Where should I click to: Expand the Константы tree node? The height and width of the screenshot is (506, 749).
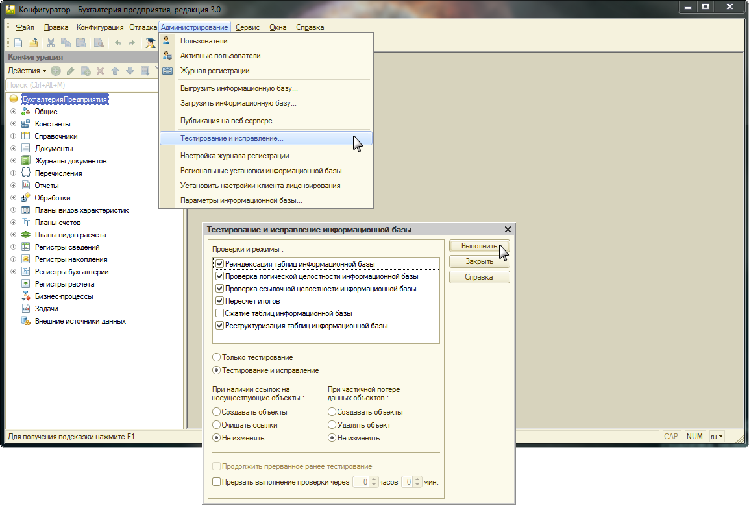(x=14, y=124)
